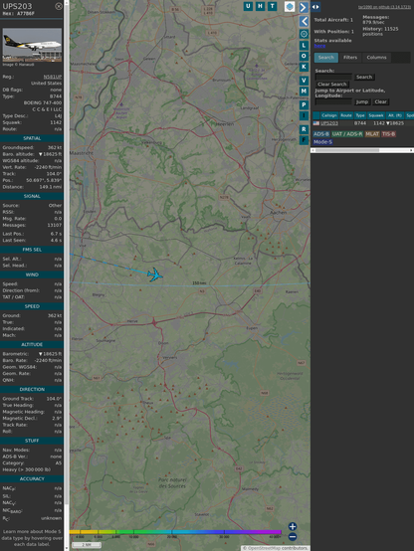Click the L labels map button

pos(304,46)
